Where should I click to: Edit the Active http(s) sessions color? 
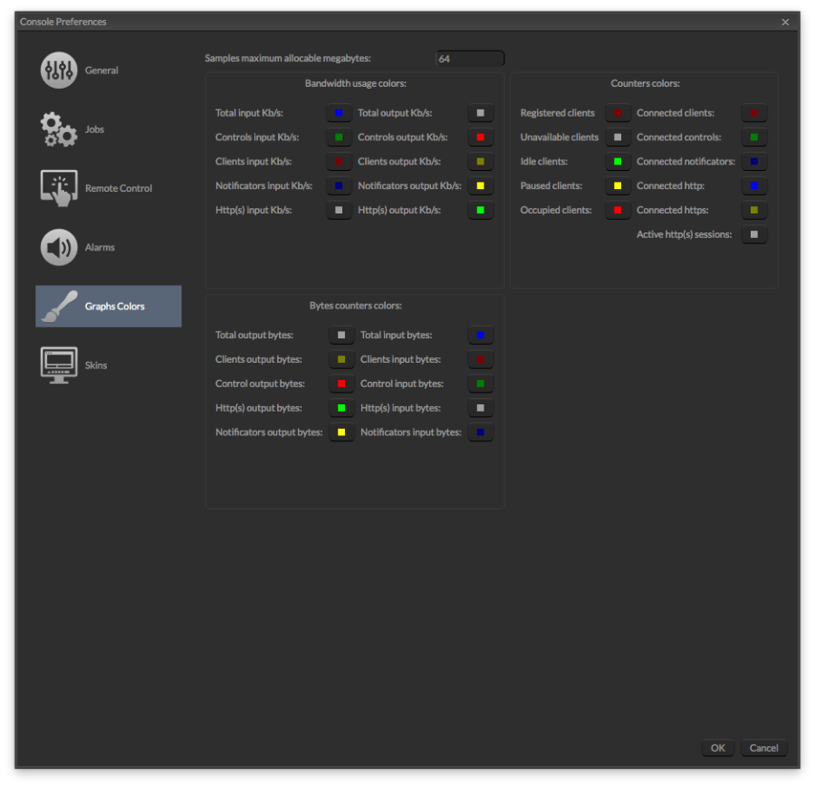[x=754, y=233]
